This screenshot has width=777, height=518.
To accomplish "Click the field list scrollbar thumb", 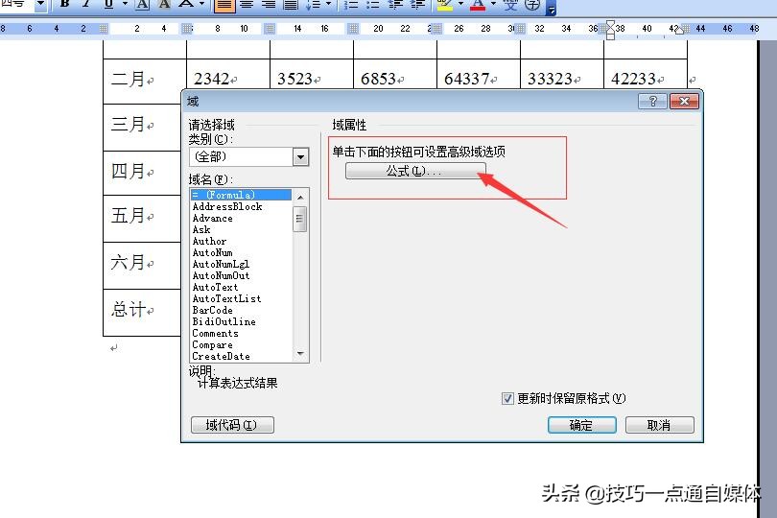I will pyautogui.click(x=300, y=220).
